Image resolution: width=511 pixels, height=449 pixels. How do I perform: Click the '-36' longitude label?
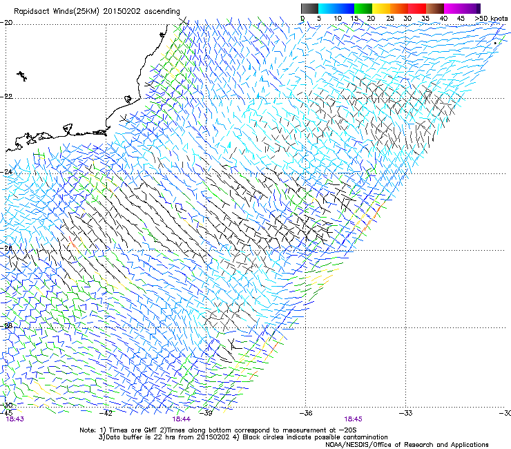tap(306, 413)
